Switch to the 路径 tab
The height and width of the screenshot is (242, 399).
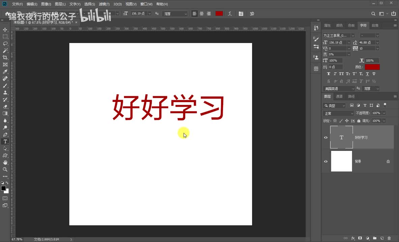(x=351, y=96)
